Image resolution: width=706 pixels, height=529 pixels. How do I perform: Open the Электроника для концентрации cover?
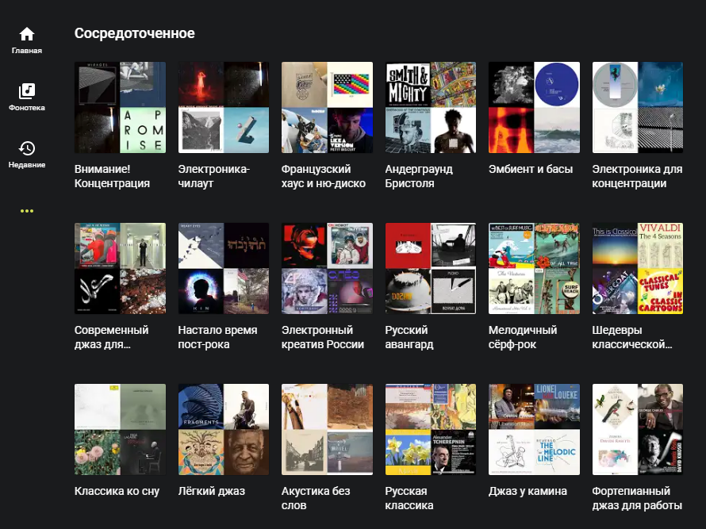pyautogui.click(x=638, y=108)
